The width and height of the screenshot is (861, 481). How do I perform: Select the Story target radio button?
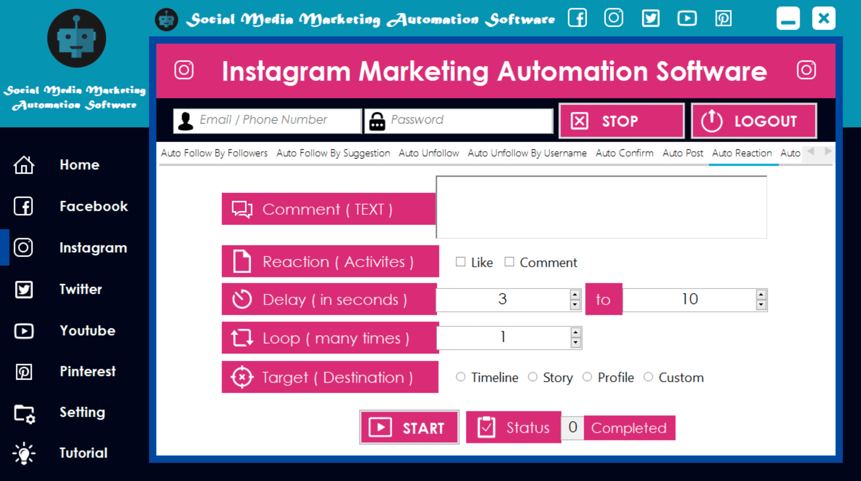pos(533,377)
